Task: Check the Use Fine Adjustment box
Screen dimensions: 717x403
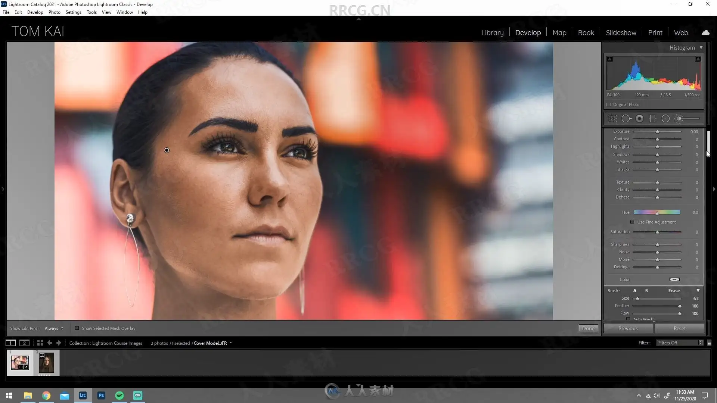Action: pyautogui.click(x=632, y=222)
